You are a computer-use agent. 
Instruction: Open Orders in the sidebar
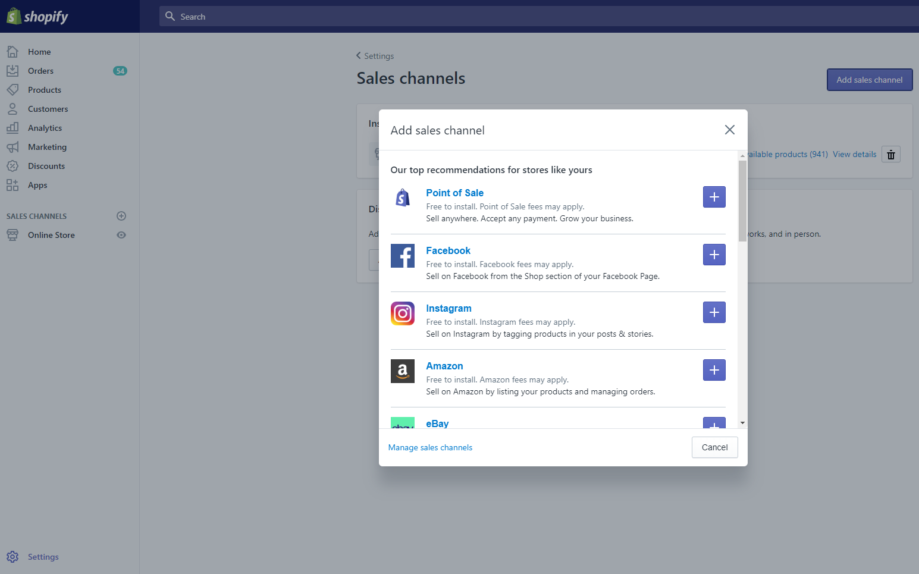pos(40,71)
